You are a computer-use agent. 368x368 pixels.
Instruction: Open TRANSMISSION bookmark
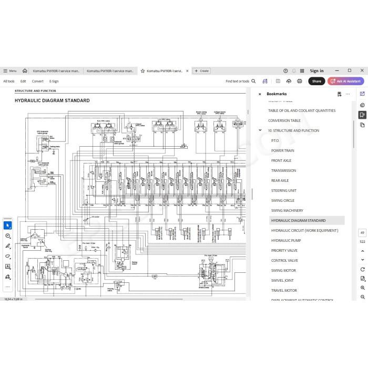point(283,171)
